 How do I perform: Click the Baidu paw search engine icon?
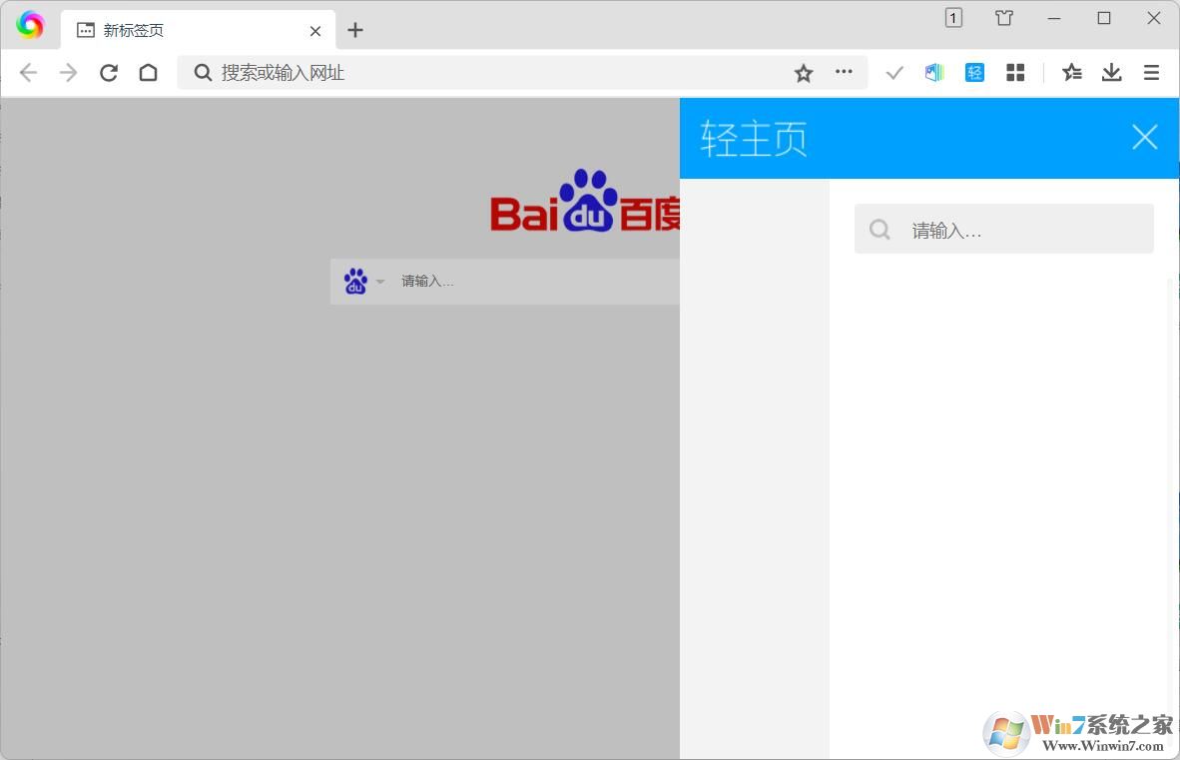pyautogui.click(x=356, y=282)
